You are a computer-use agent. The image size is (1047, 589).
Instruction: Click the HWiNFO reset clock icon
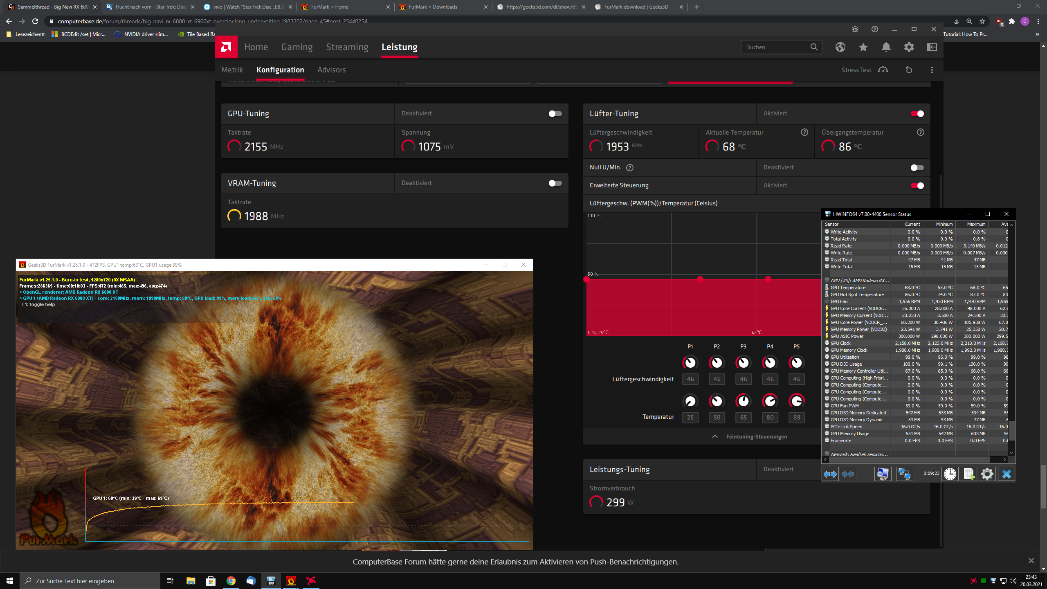click(x=950, y=474)
